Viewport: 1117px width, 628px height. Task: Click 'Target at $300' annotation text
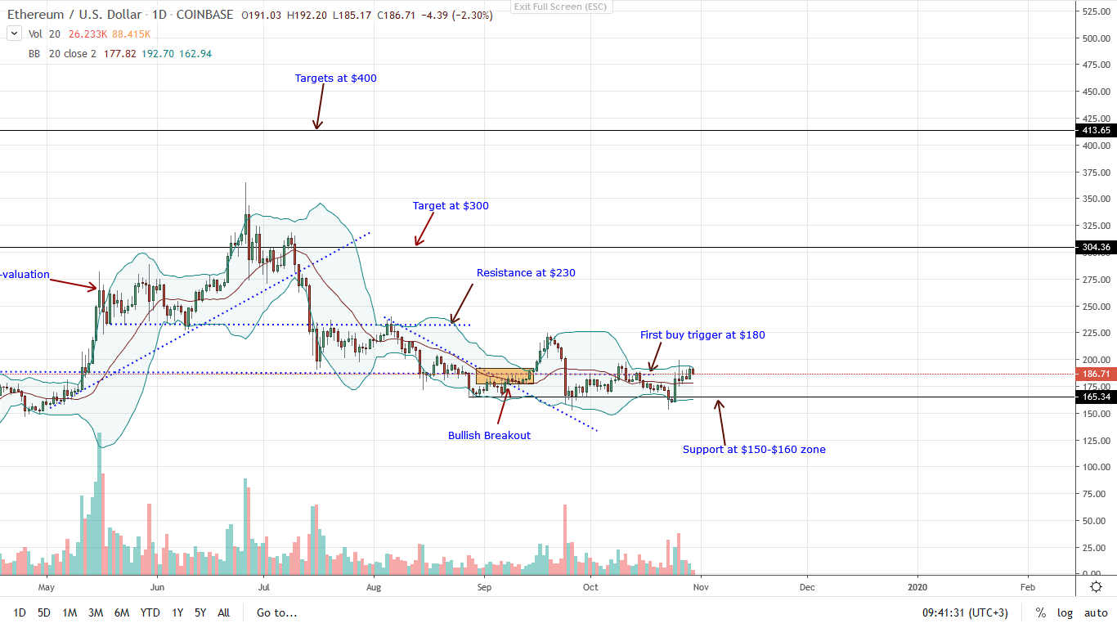(451, 206)
